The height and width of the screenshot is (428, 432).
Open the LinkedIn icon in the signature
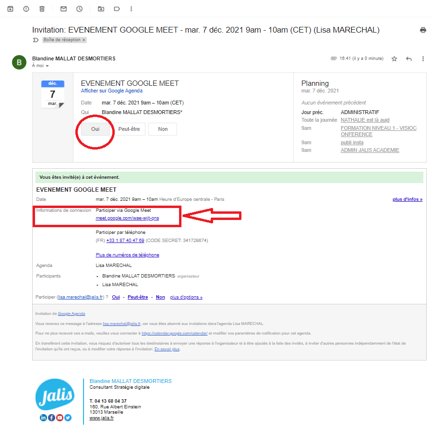tap(43, 417)
